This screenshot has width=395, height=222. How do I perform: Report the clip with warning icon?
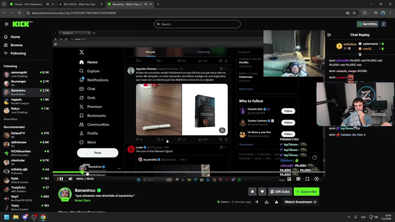(x=276, y=202)
